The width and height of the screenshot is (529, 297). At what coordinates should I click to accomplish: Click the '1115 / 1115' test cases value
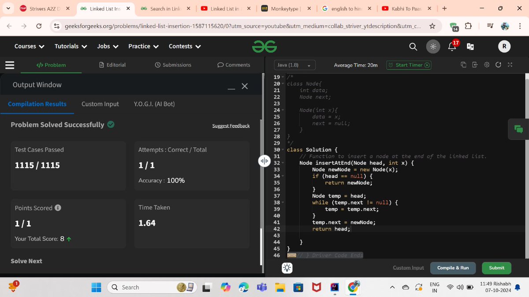pyautogui.click(x=37, y=165)
